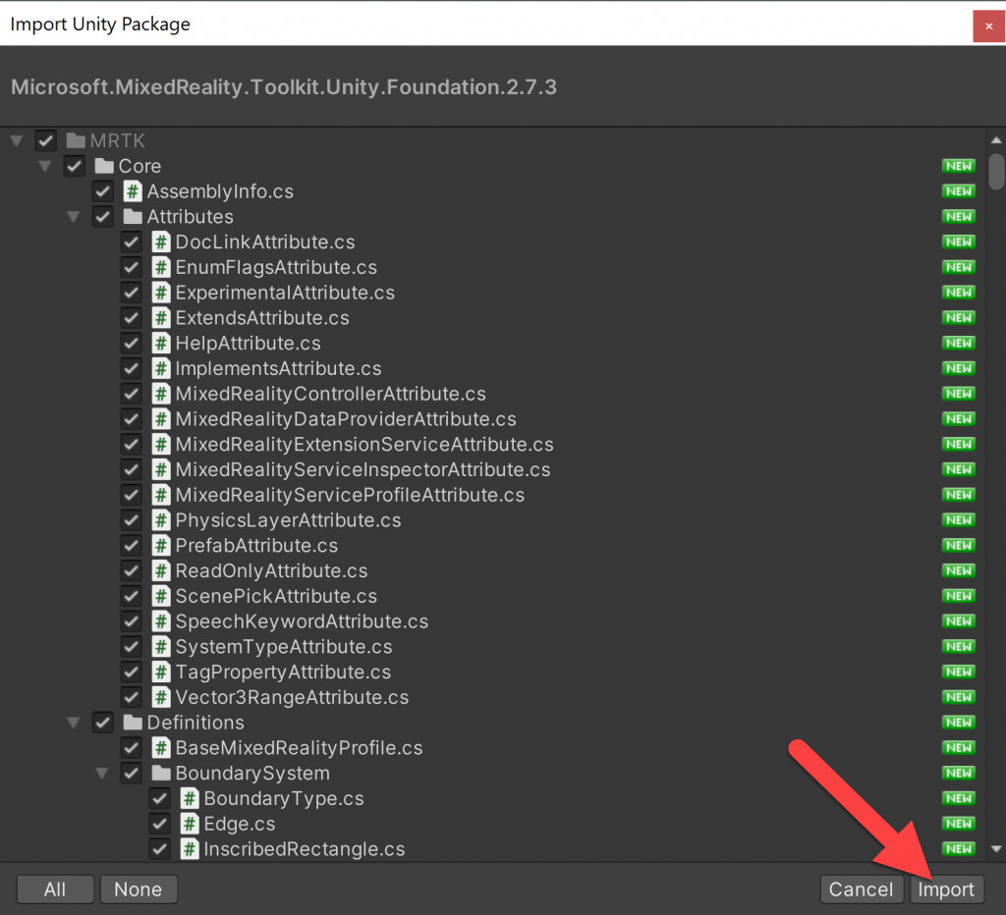Click the NEW badge on InscribedRectangle.cs row
This screenshot has height=915, width=1006.
pos(959,849)
